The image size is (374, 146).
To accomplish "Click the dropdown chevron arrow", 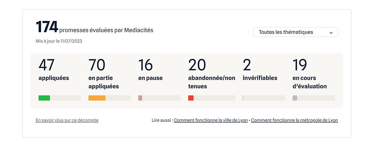I will (x=331, y=33).
